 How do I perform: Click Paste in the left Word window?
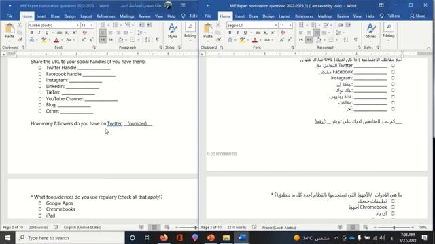tap(10, 31)
